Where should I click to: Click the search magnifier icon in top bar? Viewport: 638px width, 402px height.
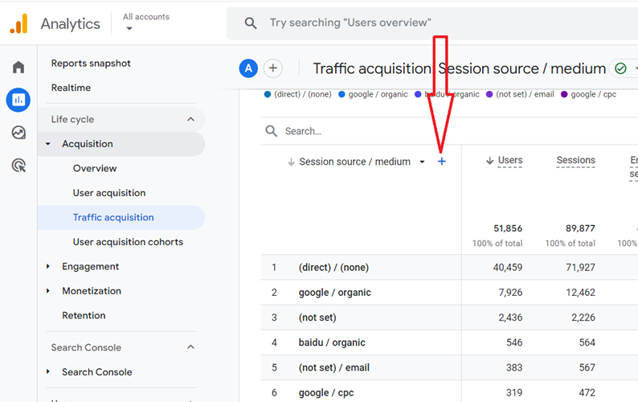pos(251,23)
